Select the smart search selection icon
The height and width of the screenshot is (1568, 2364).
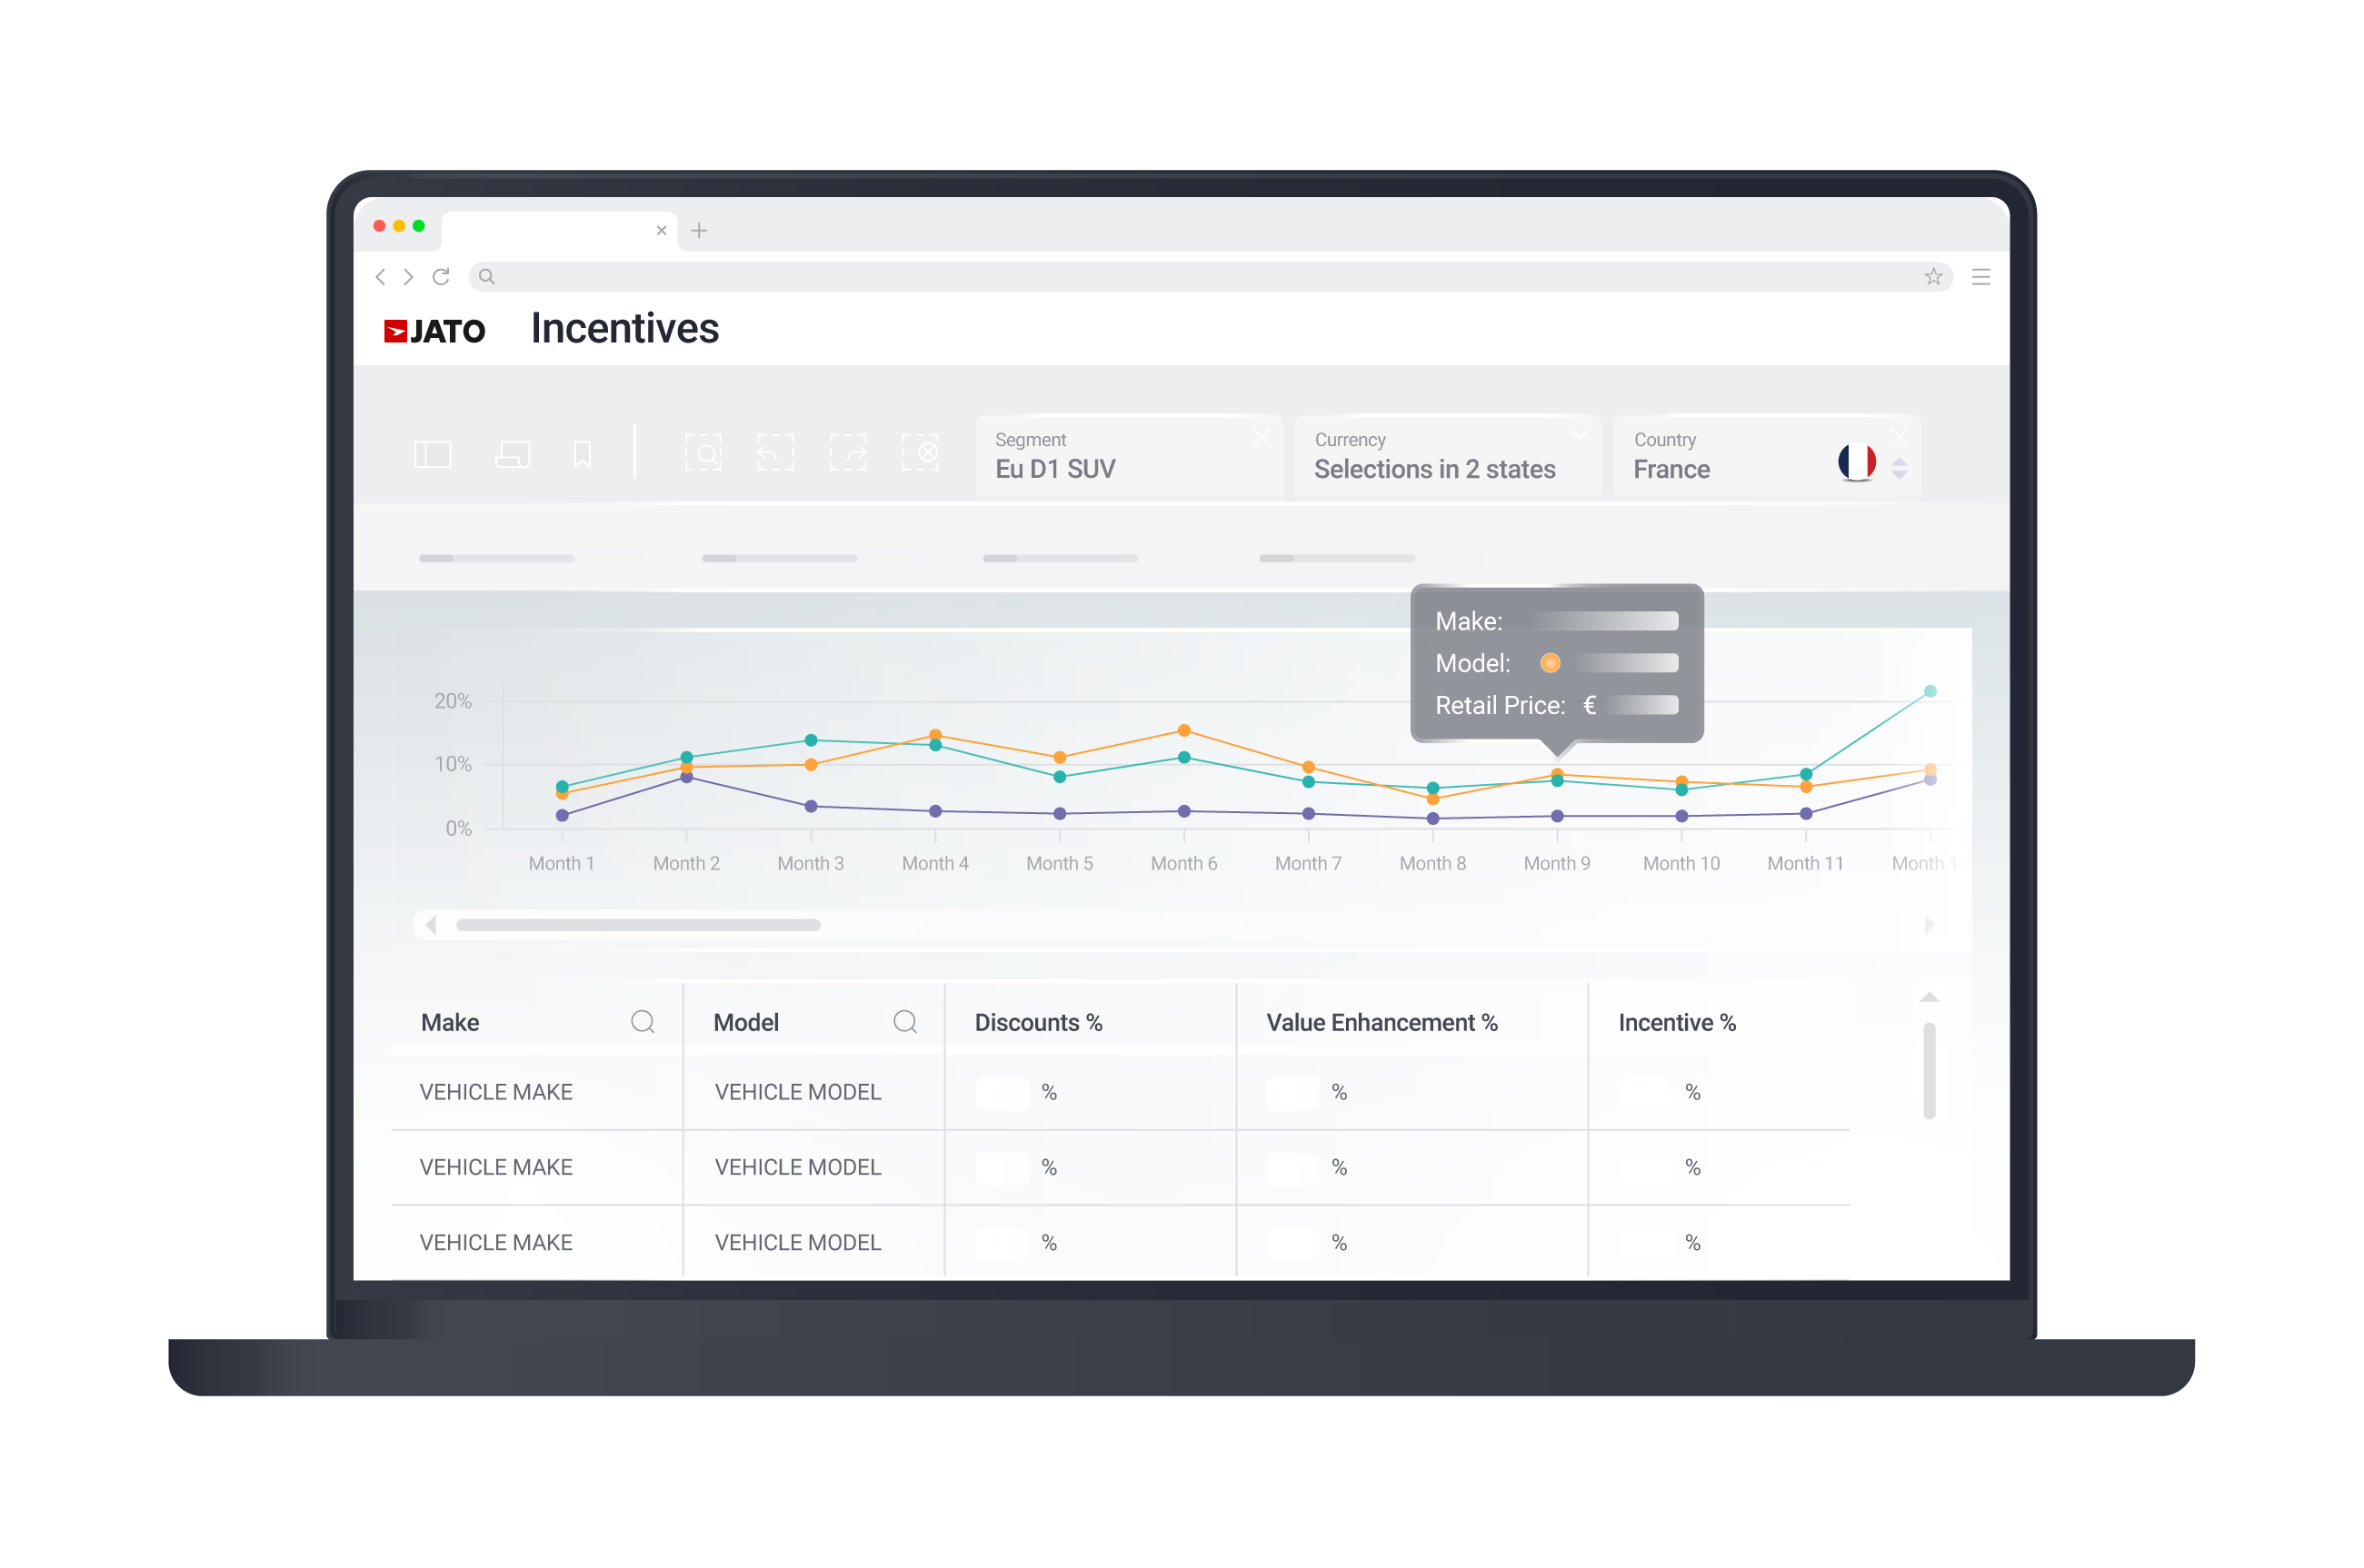[x=703, y=453]
